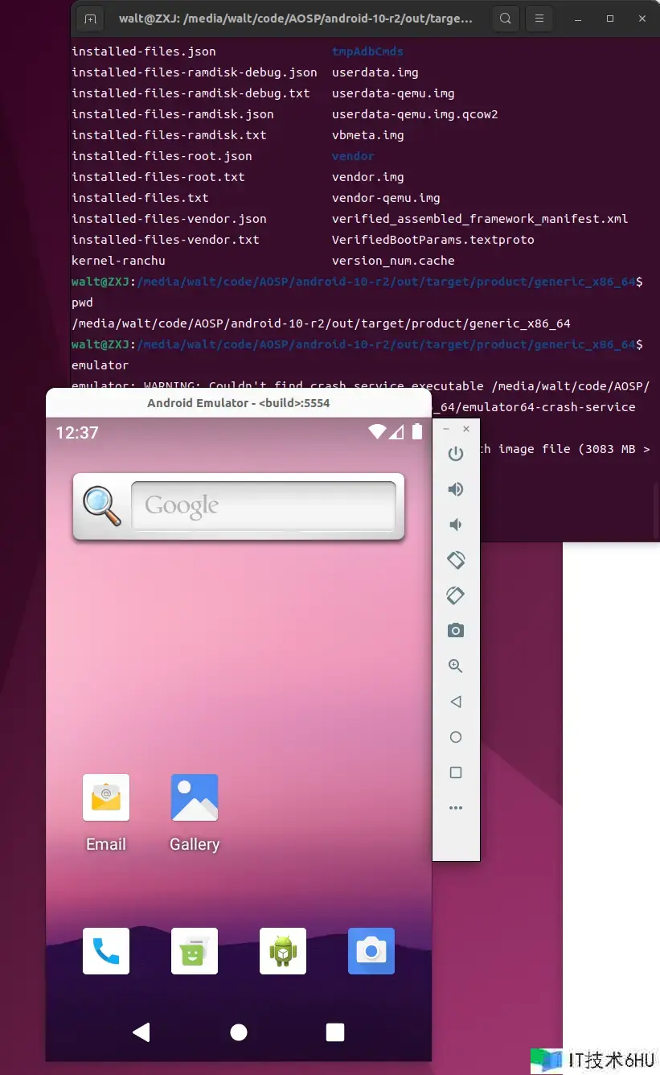Rotate emulator device right

click(x=456, y=595)
